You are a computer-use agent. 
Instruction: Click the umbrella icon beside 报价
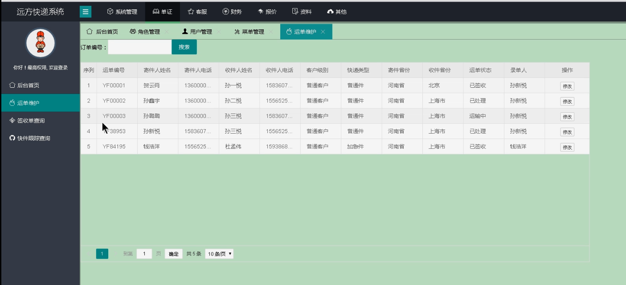tap(261, 12)
